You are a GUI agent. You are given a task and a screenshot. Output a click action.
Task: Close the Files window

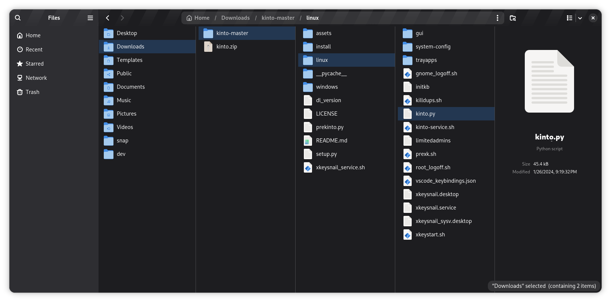(x=593, y=18)
